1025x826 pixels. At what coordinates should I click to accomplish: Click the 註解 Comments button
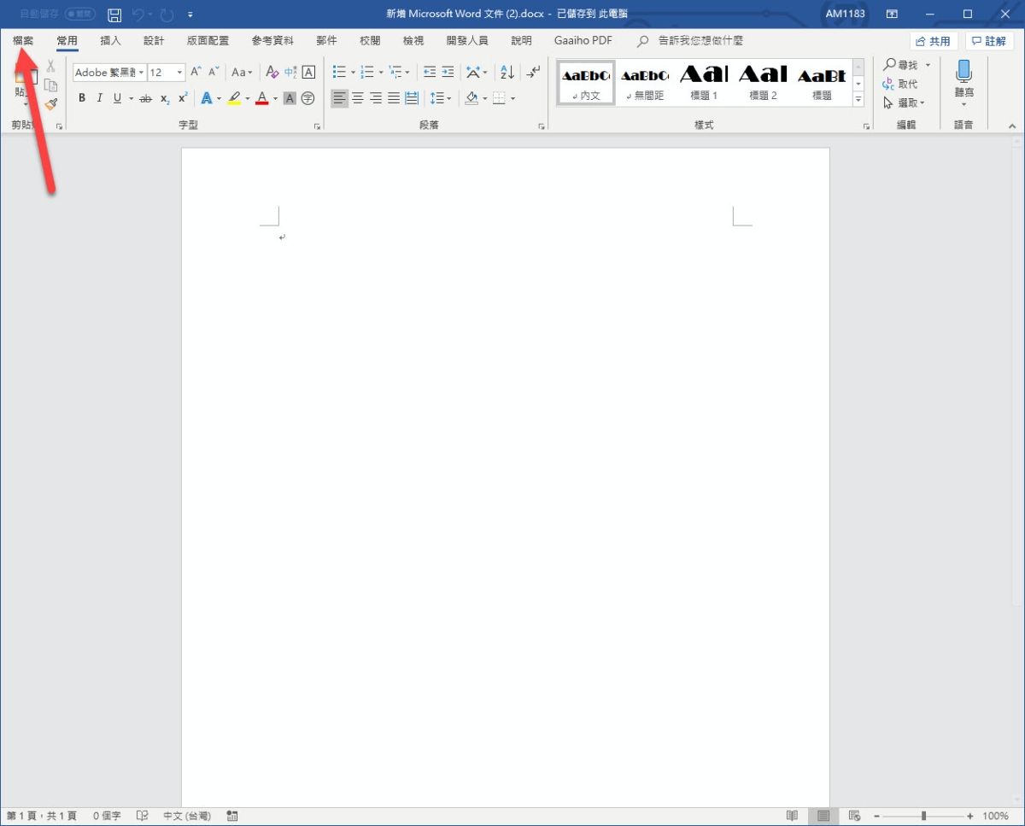(x=990, y=41)
